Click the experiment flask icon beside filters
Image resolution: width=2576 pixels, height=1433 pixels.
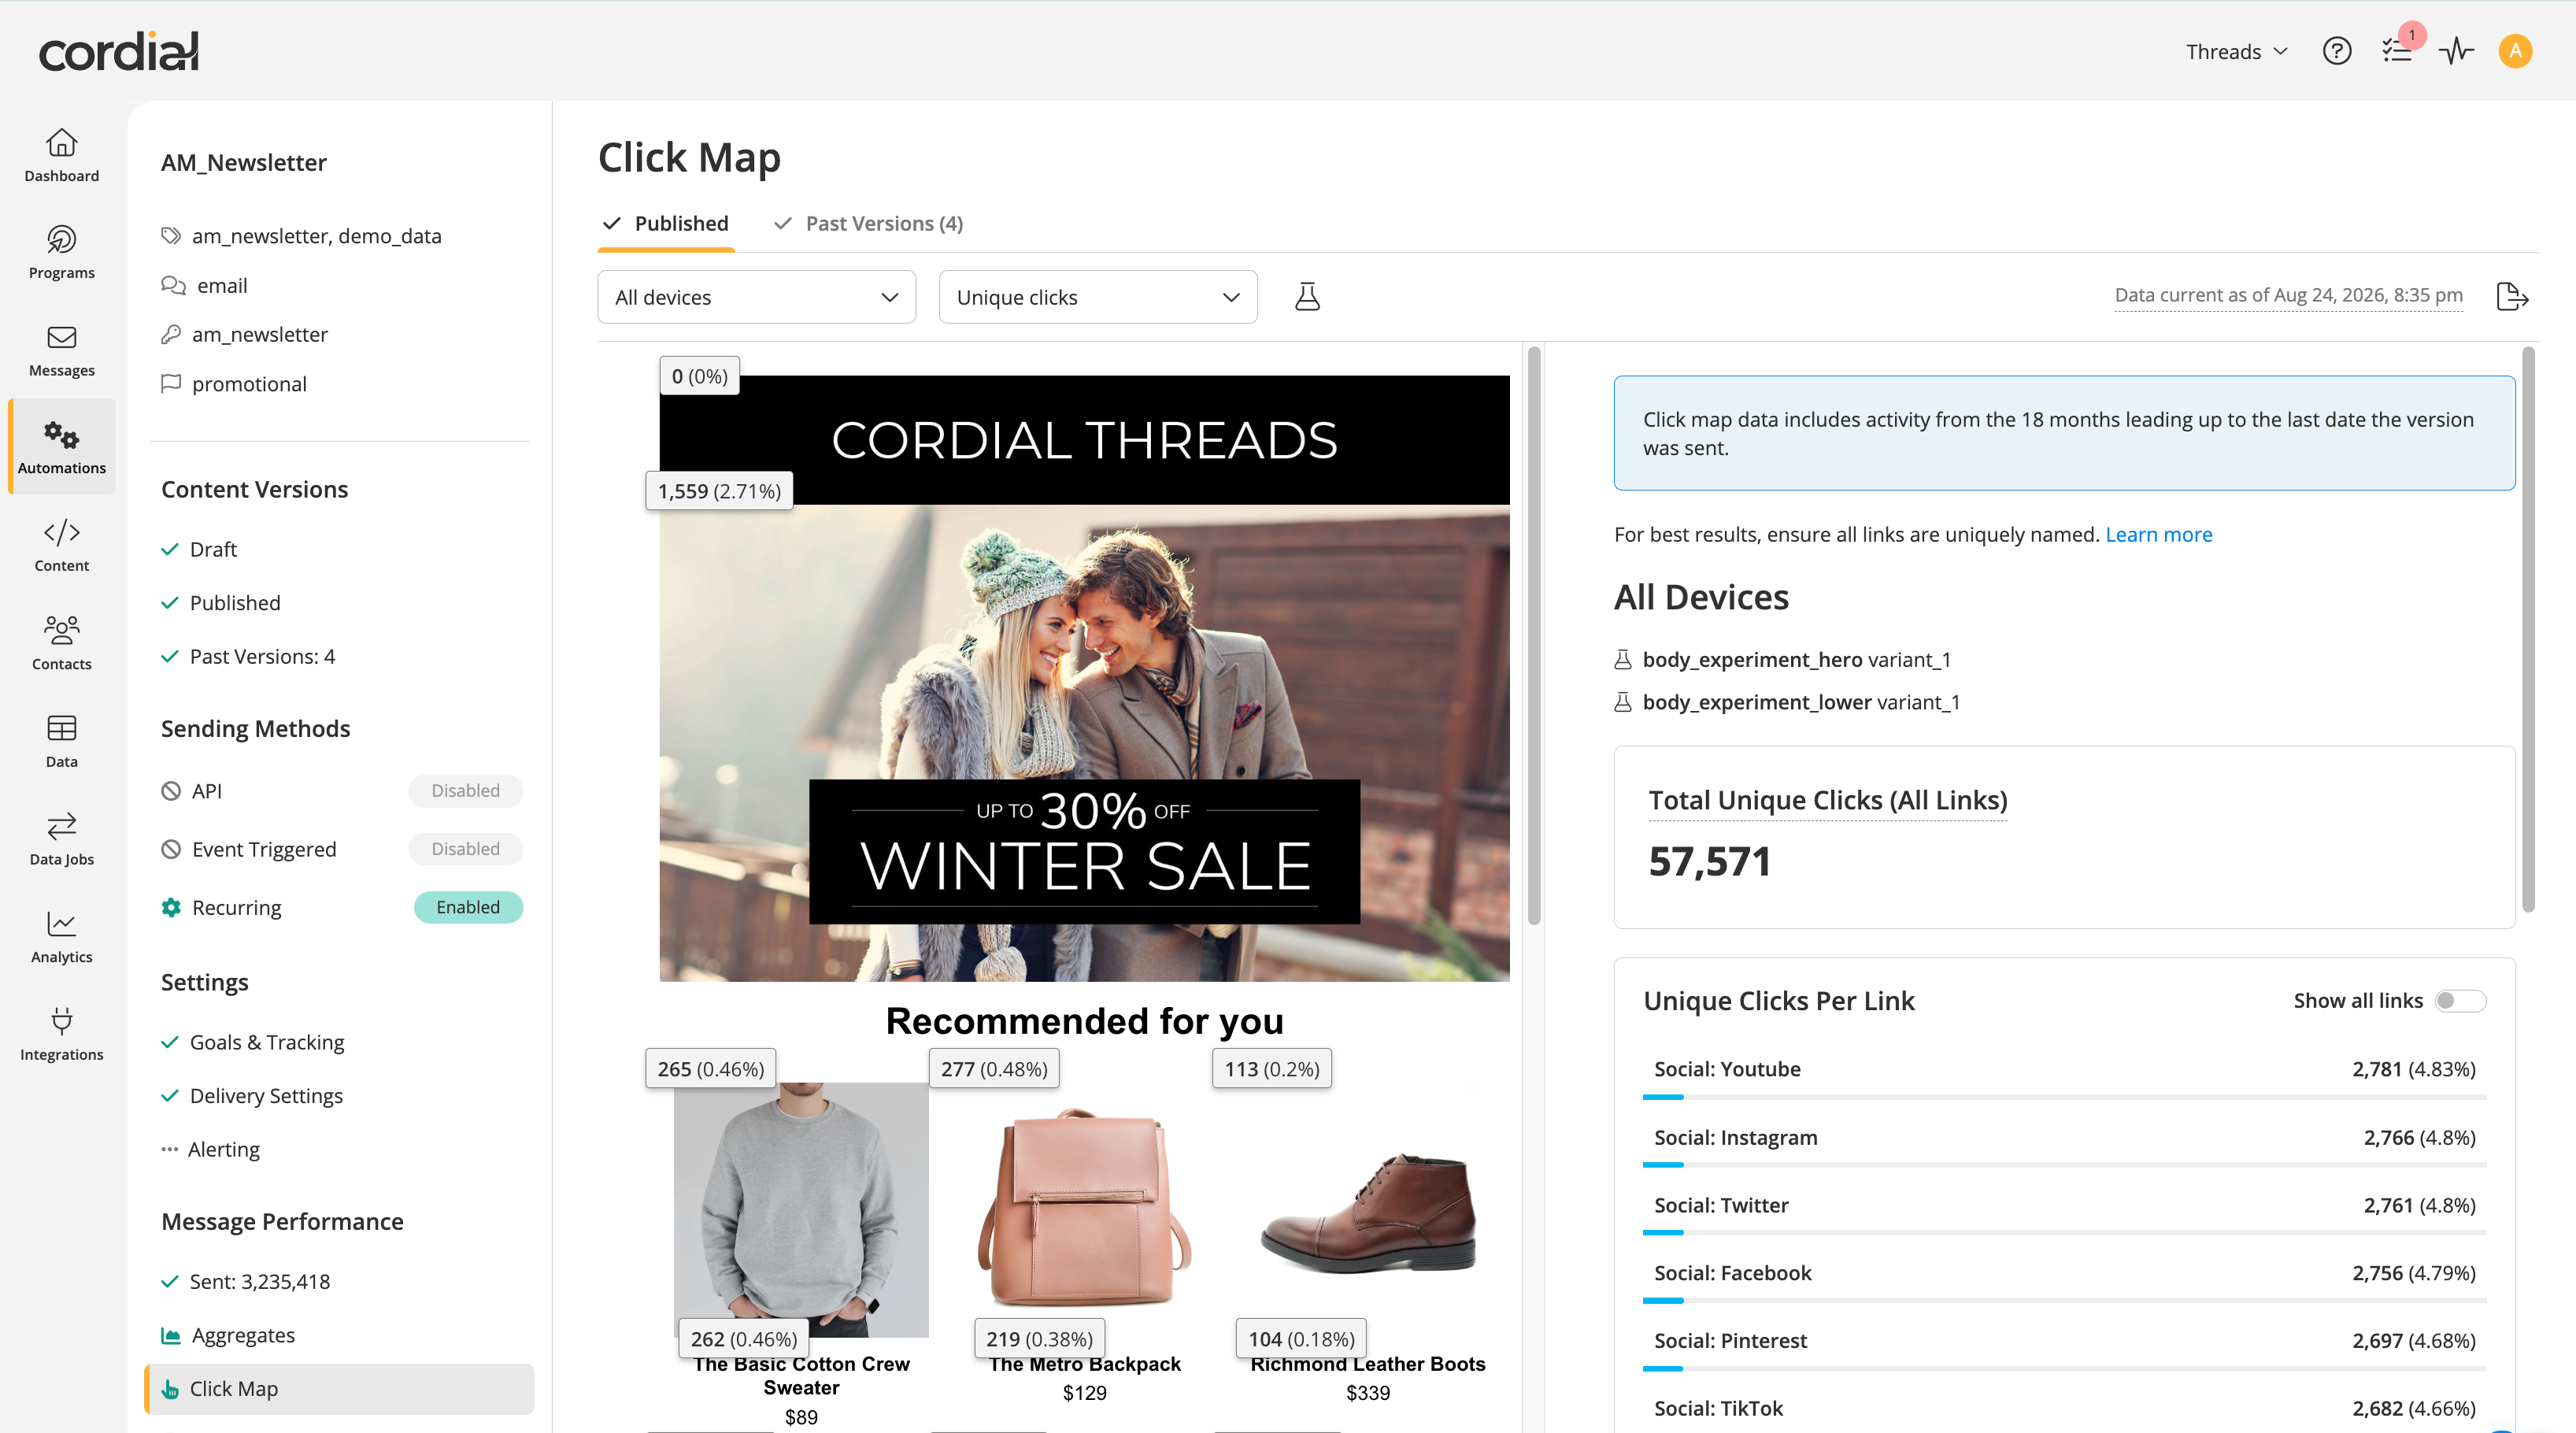point(1307,297)
